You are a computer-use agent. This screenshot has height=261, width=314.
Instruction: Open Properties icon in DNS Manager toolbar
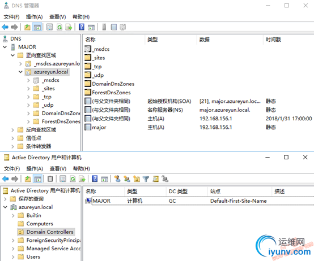tap(49, 27)
